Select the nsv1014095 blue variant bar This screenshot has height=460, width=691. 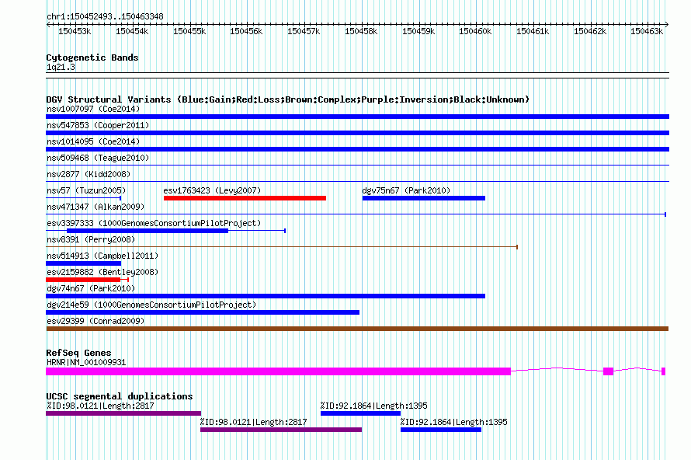tap(357, 149)
